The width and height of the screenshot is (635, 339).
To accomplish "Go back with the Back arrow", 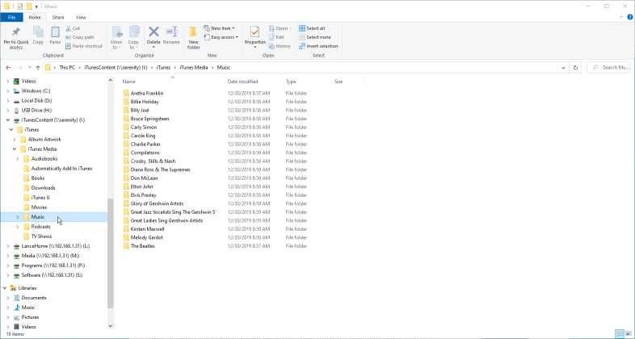I will [x=8, y=68].
